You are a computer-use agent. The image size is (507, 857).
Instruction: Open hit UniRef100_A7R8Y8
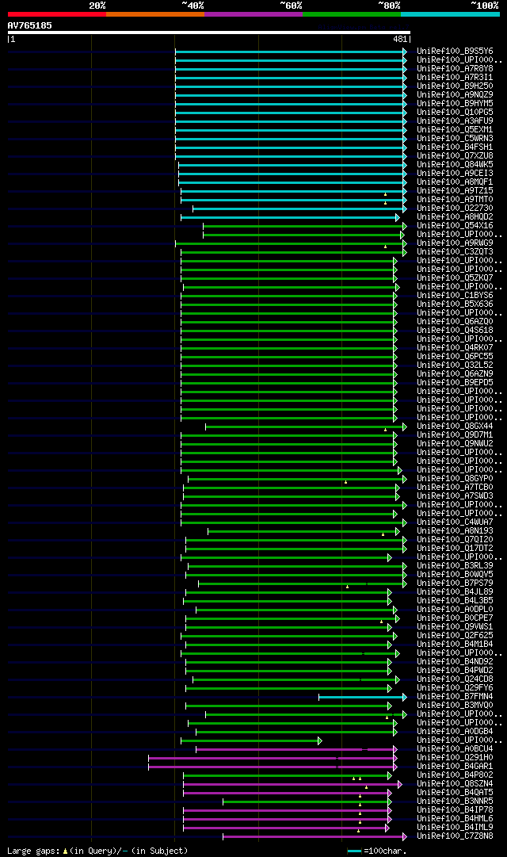[x=455, y=69]
